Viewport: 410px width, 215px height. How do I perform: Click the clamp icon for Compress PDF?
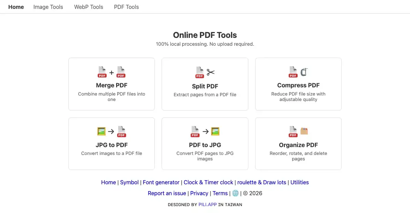coord(304,72)
